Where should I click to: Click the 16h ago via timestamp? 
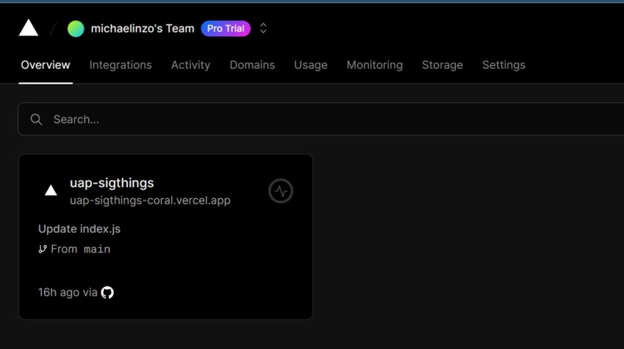coord(67,293)
